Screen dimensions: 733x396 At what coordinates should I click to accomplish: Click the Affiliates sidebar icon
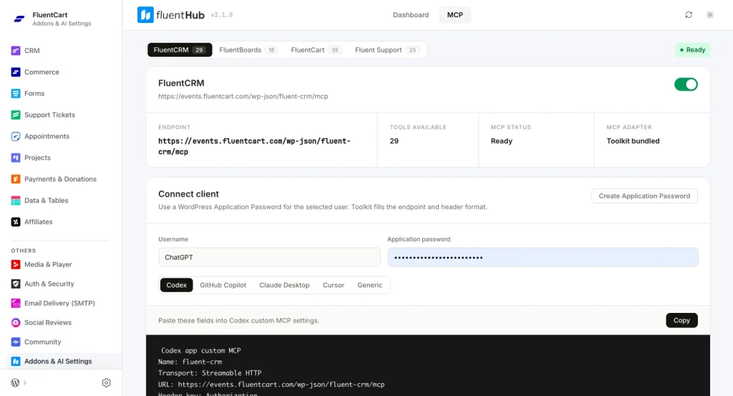click(x=16, y=221)
